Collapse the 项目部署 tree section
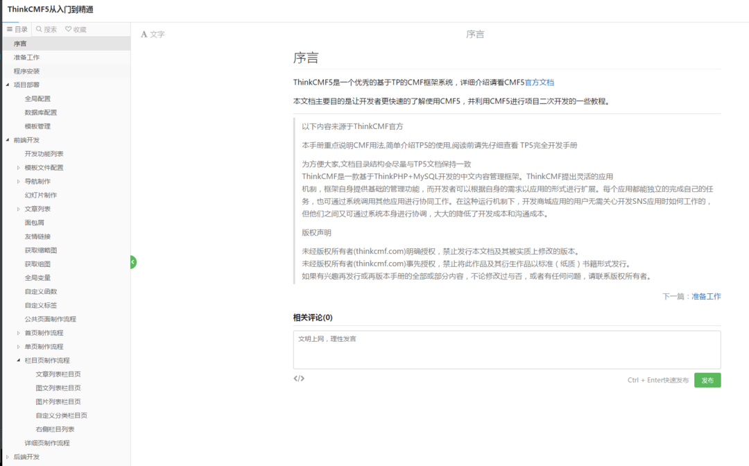The width and height of the screenshot is (749, 466). click(8, 85)
